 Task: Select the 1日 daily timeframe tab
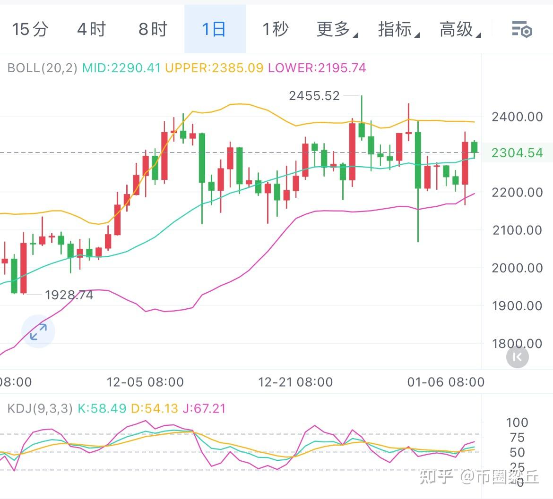coord(215,29)
